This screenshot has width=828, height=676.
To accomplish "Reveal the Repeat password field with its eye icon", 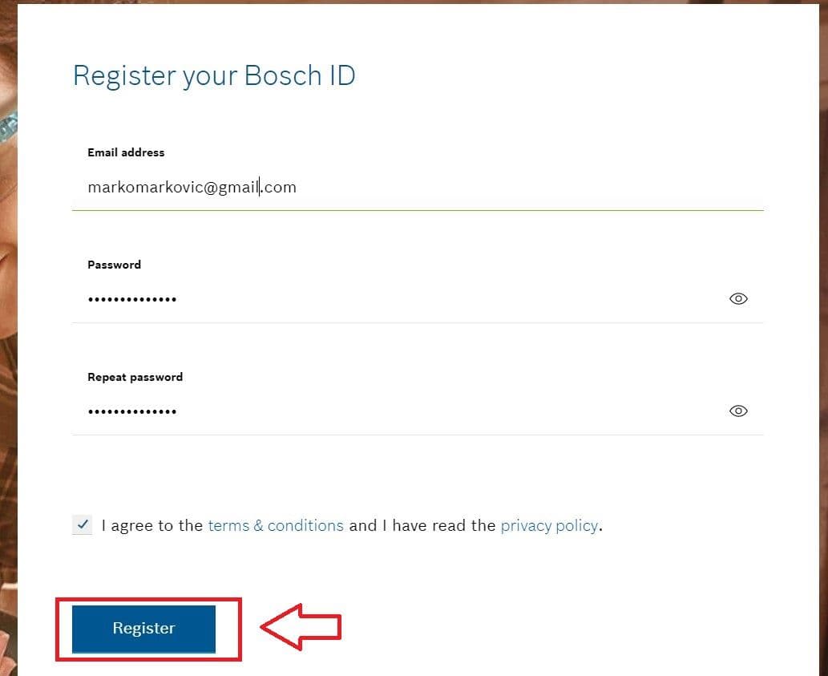I will tap(737, 411).
